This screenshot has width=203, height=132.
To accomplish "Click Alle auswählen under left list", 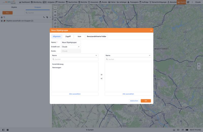I will [x=75, y=94].
